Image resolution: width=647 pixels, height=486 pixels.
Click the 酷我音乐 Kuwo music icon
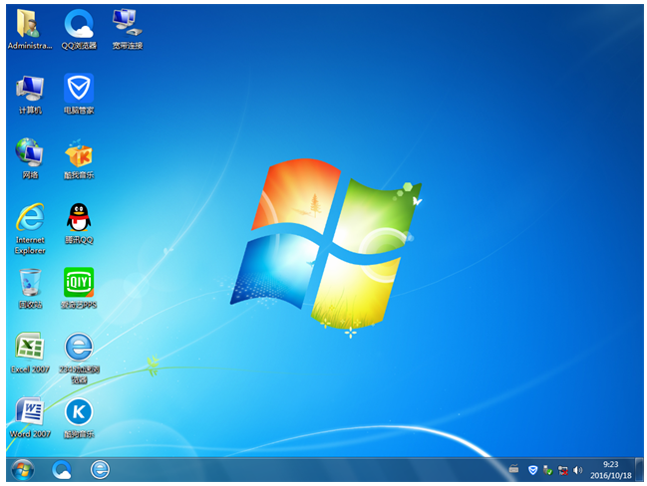79,153
